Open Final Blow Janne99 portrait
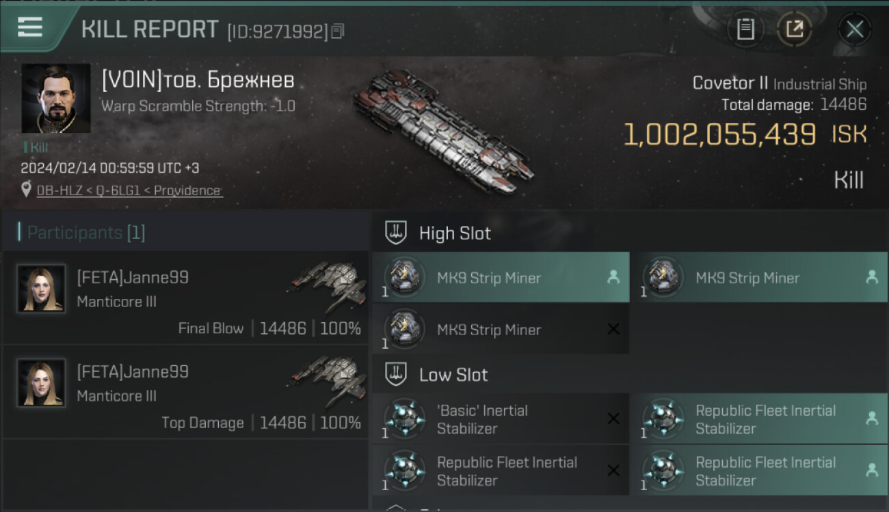 (x=41, y=289)
